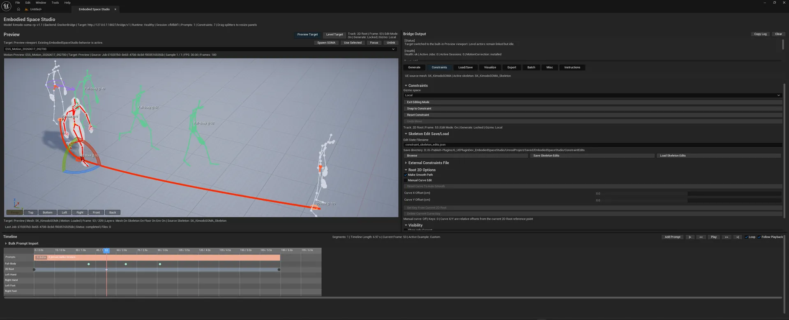Open the ESS_Motion_20260617_092700 motion dropdown

click(x=200, y=49)
